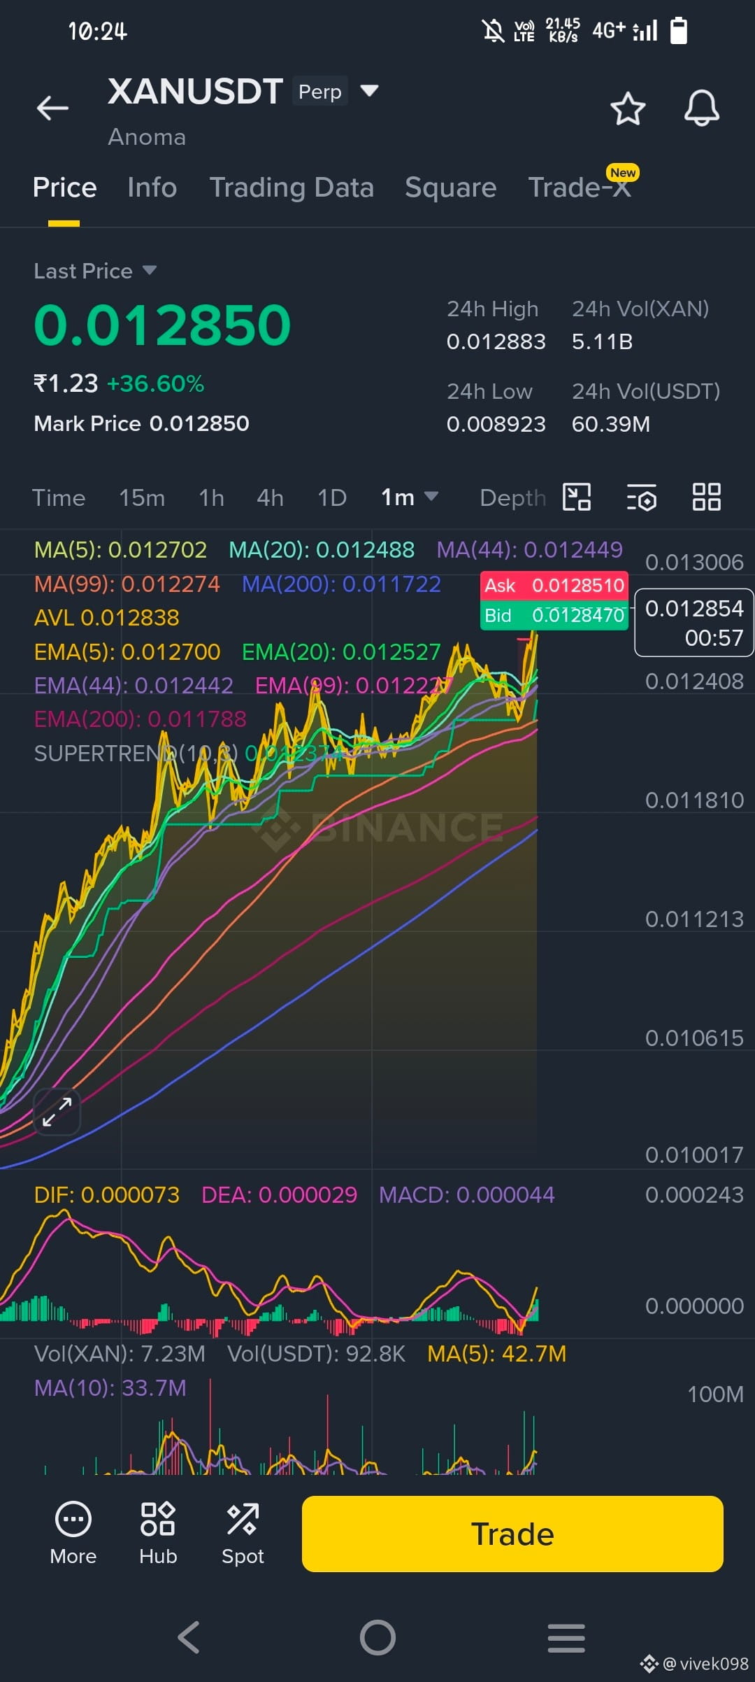Tap 24h Vol(USDT) value 60.39M
Screen dimensions: 755x1682
point(611,424)
